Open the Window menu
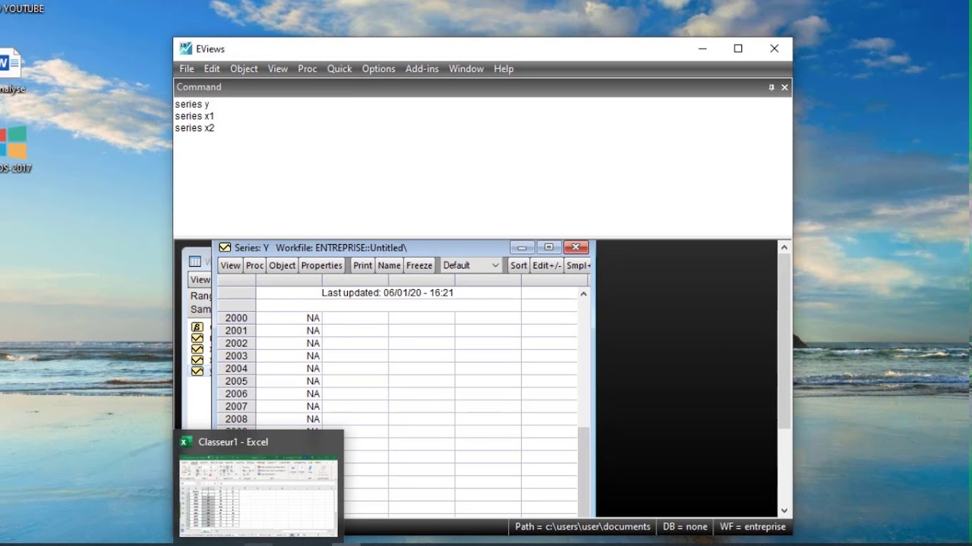972x546 pixels. (x=466, y=69)
